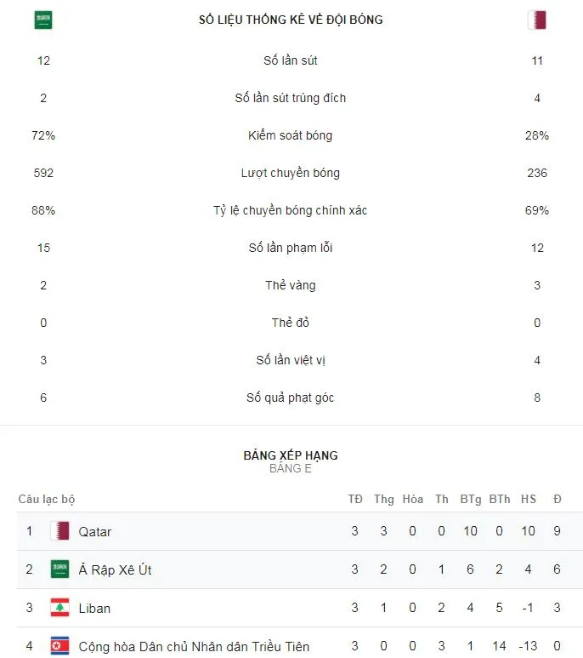Click the Hòa column header
Screen dimensions: 583x658
click(413, 499)
